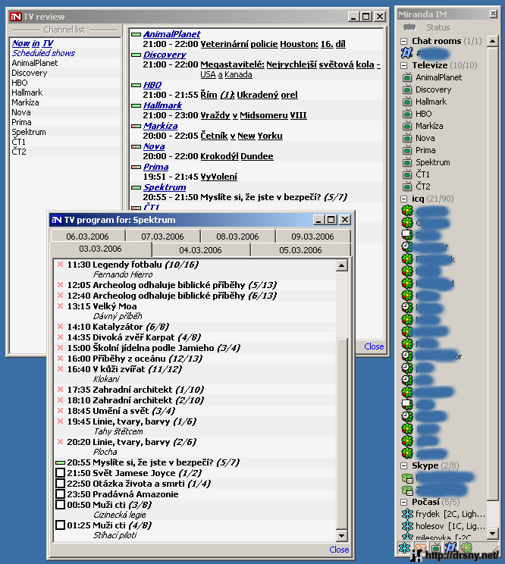
Task: Collapse the Chat rooms group
Action: coord(404,41)
